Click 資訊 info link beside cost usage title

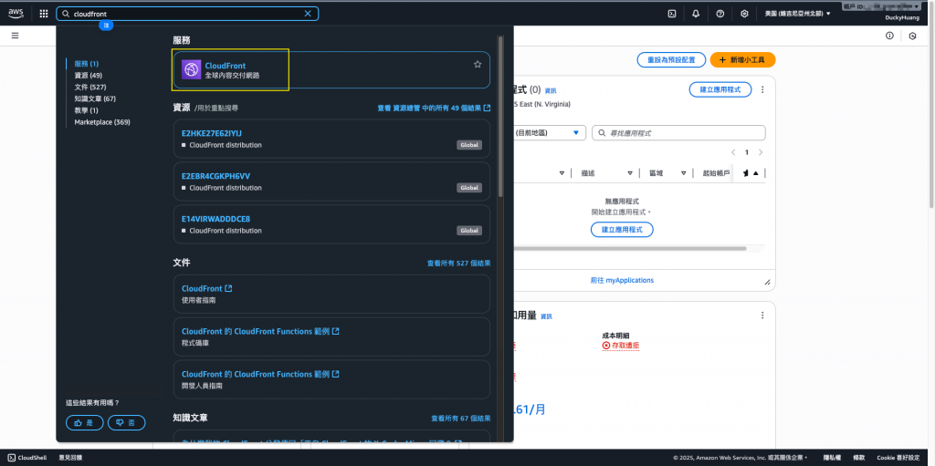(x=546, y=316)
